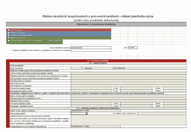Check the Konsolidované option
Screen dimensions: 191x132
[114, 68]
